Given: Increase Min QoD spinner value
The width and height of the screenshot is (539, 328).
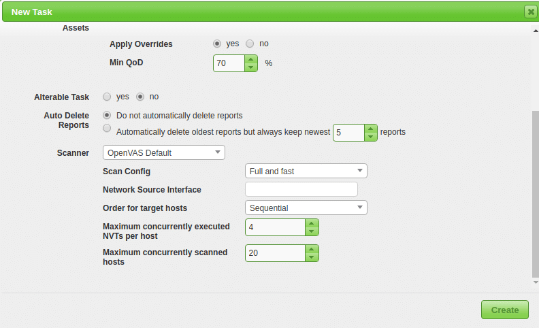Looking at the screenshot, I should [x=251, y=59].
